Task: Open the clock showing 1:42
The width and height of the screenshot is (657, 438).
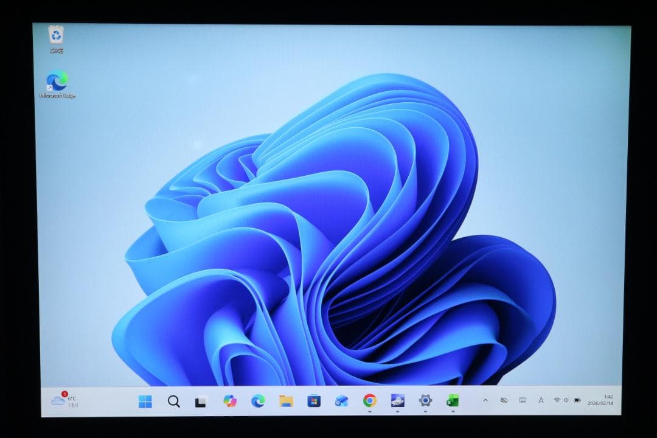Action: pos(609,397)
